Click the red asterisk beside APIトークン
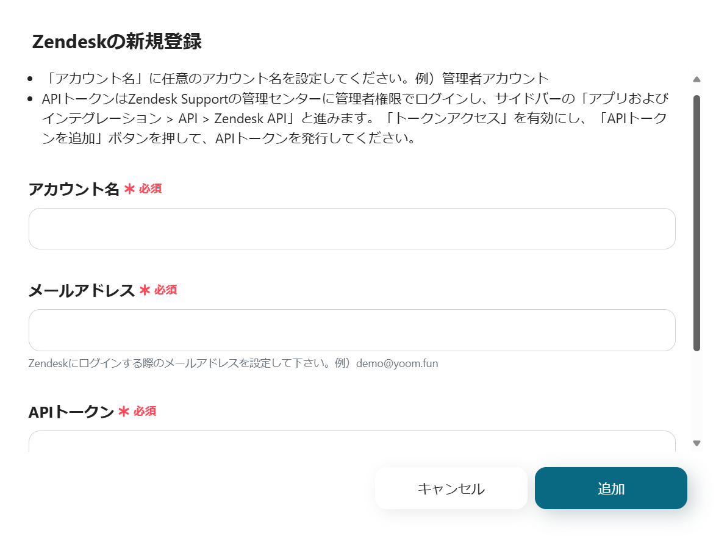Viewport: 716px width, 536px height. click(x=124, y=412)
